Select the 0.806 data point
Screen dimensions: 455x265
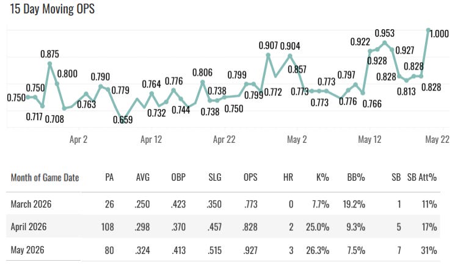(203, 82)
